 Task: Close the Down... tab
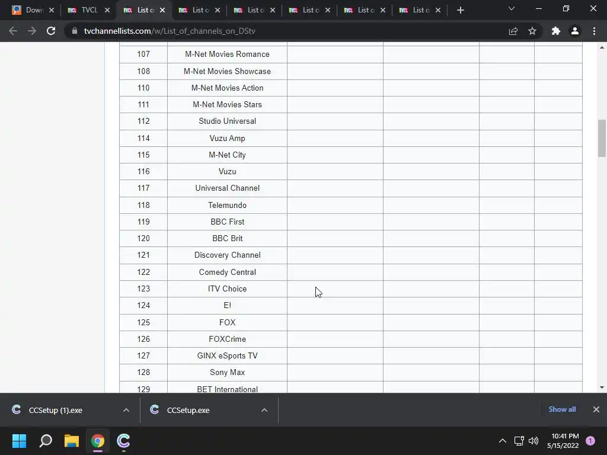click(52, 11)
